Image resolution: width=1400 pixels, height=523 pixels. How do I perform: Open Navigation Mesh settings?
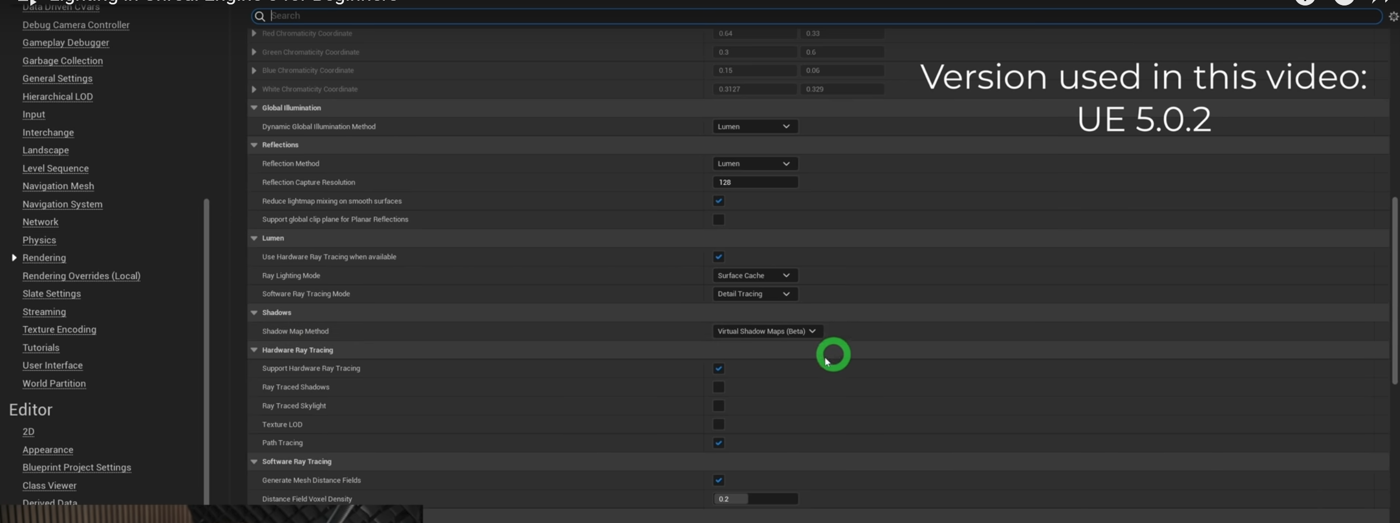(58, 186)
